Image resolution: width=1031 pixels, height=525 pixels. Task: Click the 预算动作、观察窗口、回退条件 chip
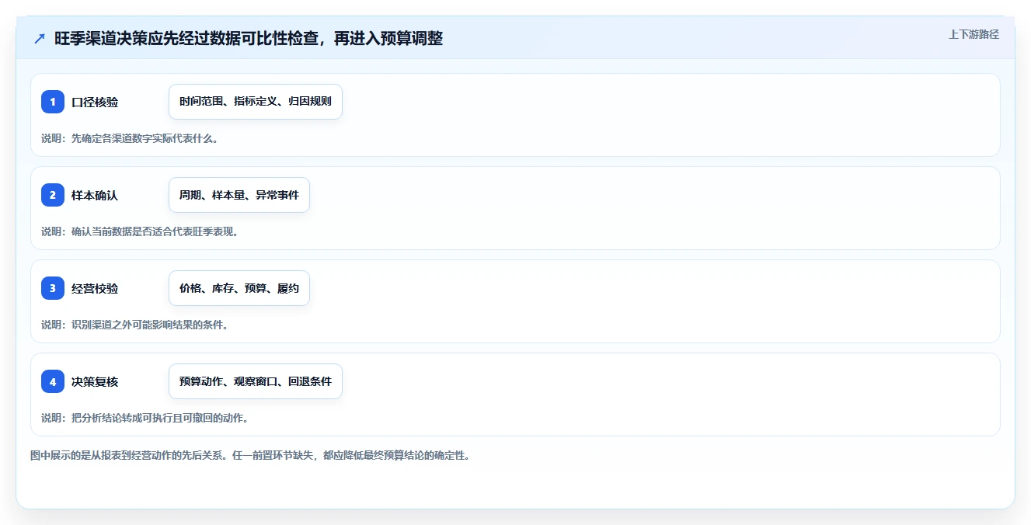click(x=256, y=381)
